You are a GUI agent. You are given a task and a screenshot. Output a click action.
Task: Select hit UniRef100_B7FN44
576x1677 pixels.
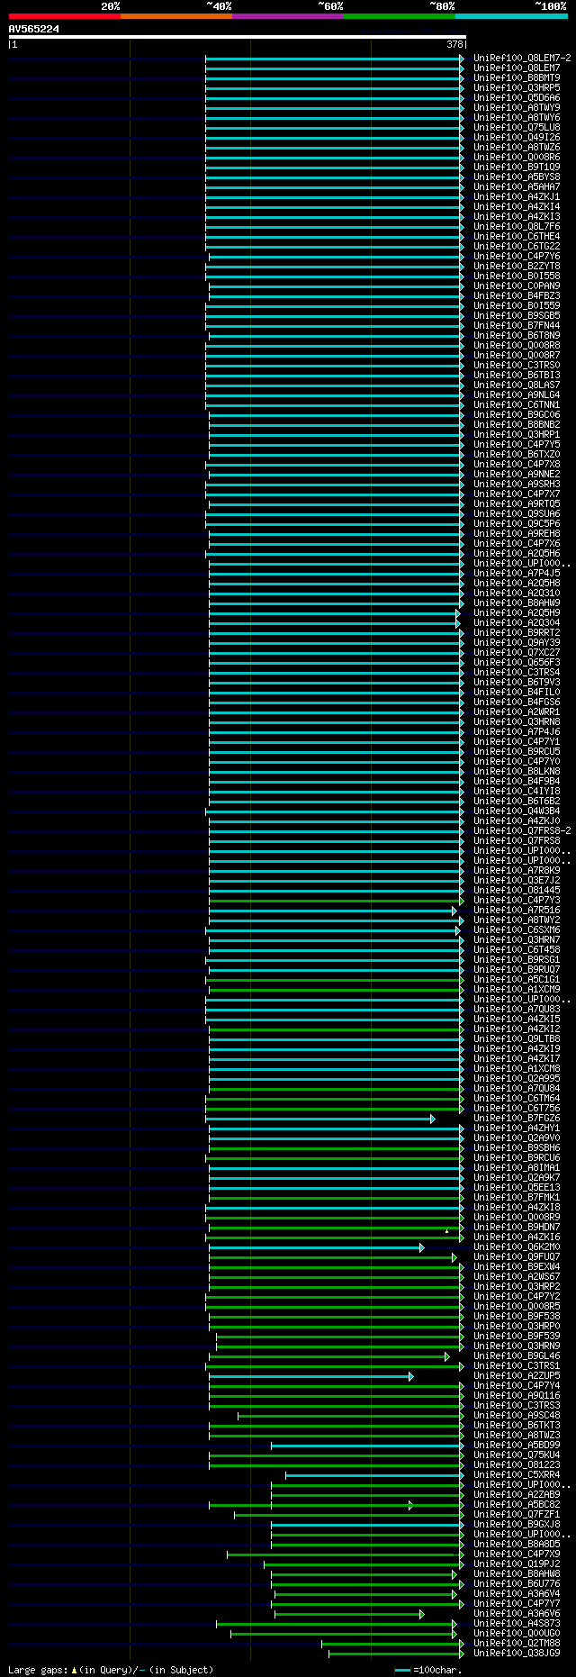517,325
